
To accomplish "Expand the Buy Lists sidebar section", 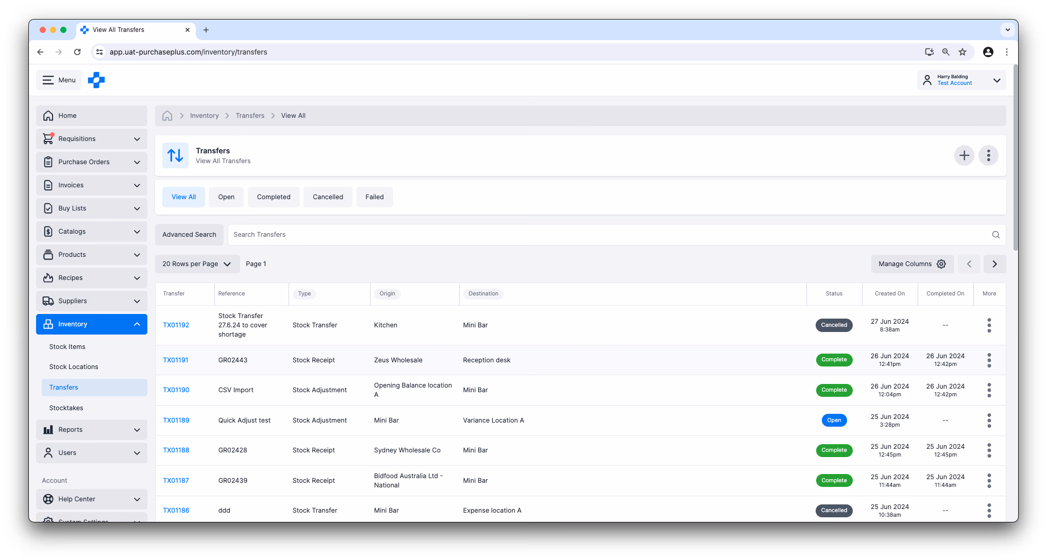I will click(92, 208).
